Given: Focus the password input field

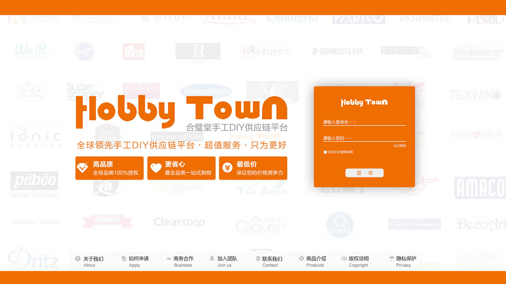Looking at the screenshot, I should [364, 138].
